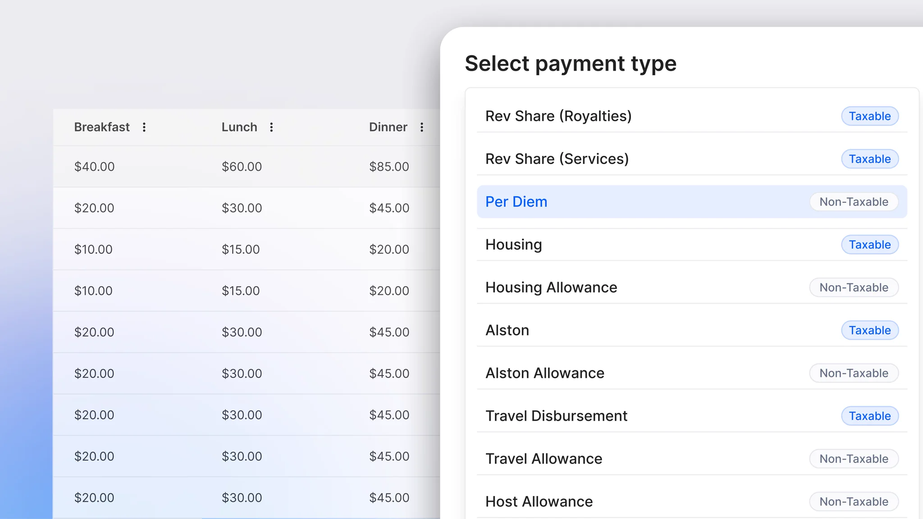Click the Dinner column header

(x=388, y=127)
